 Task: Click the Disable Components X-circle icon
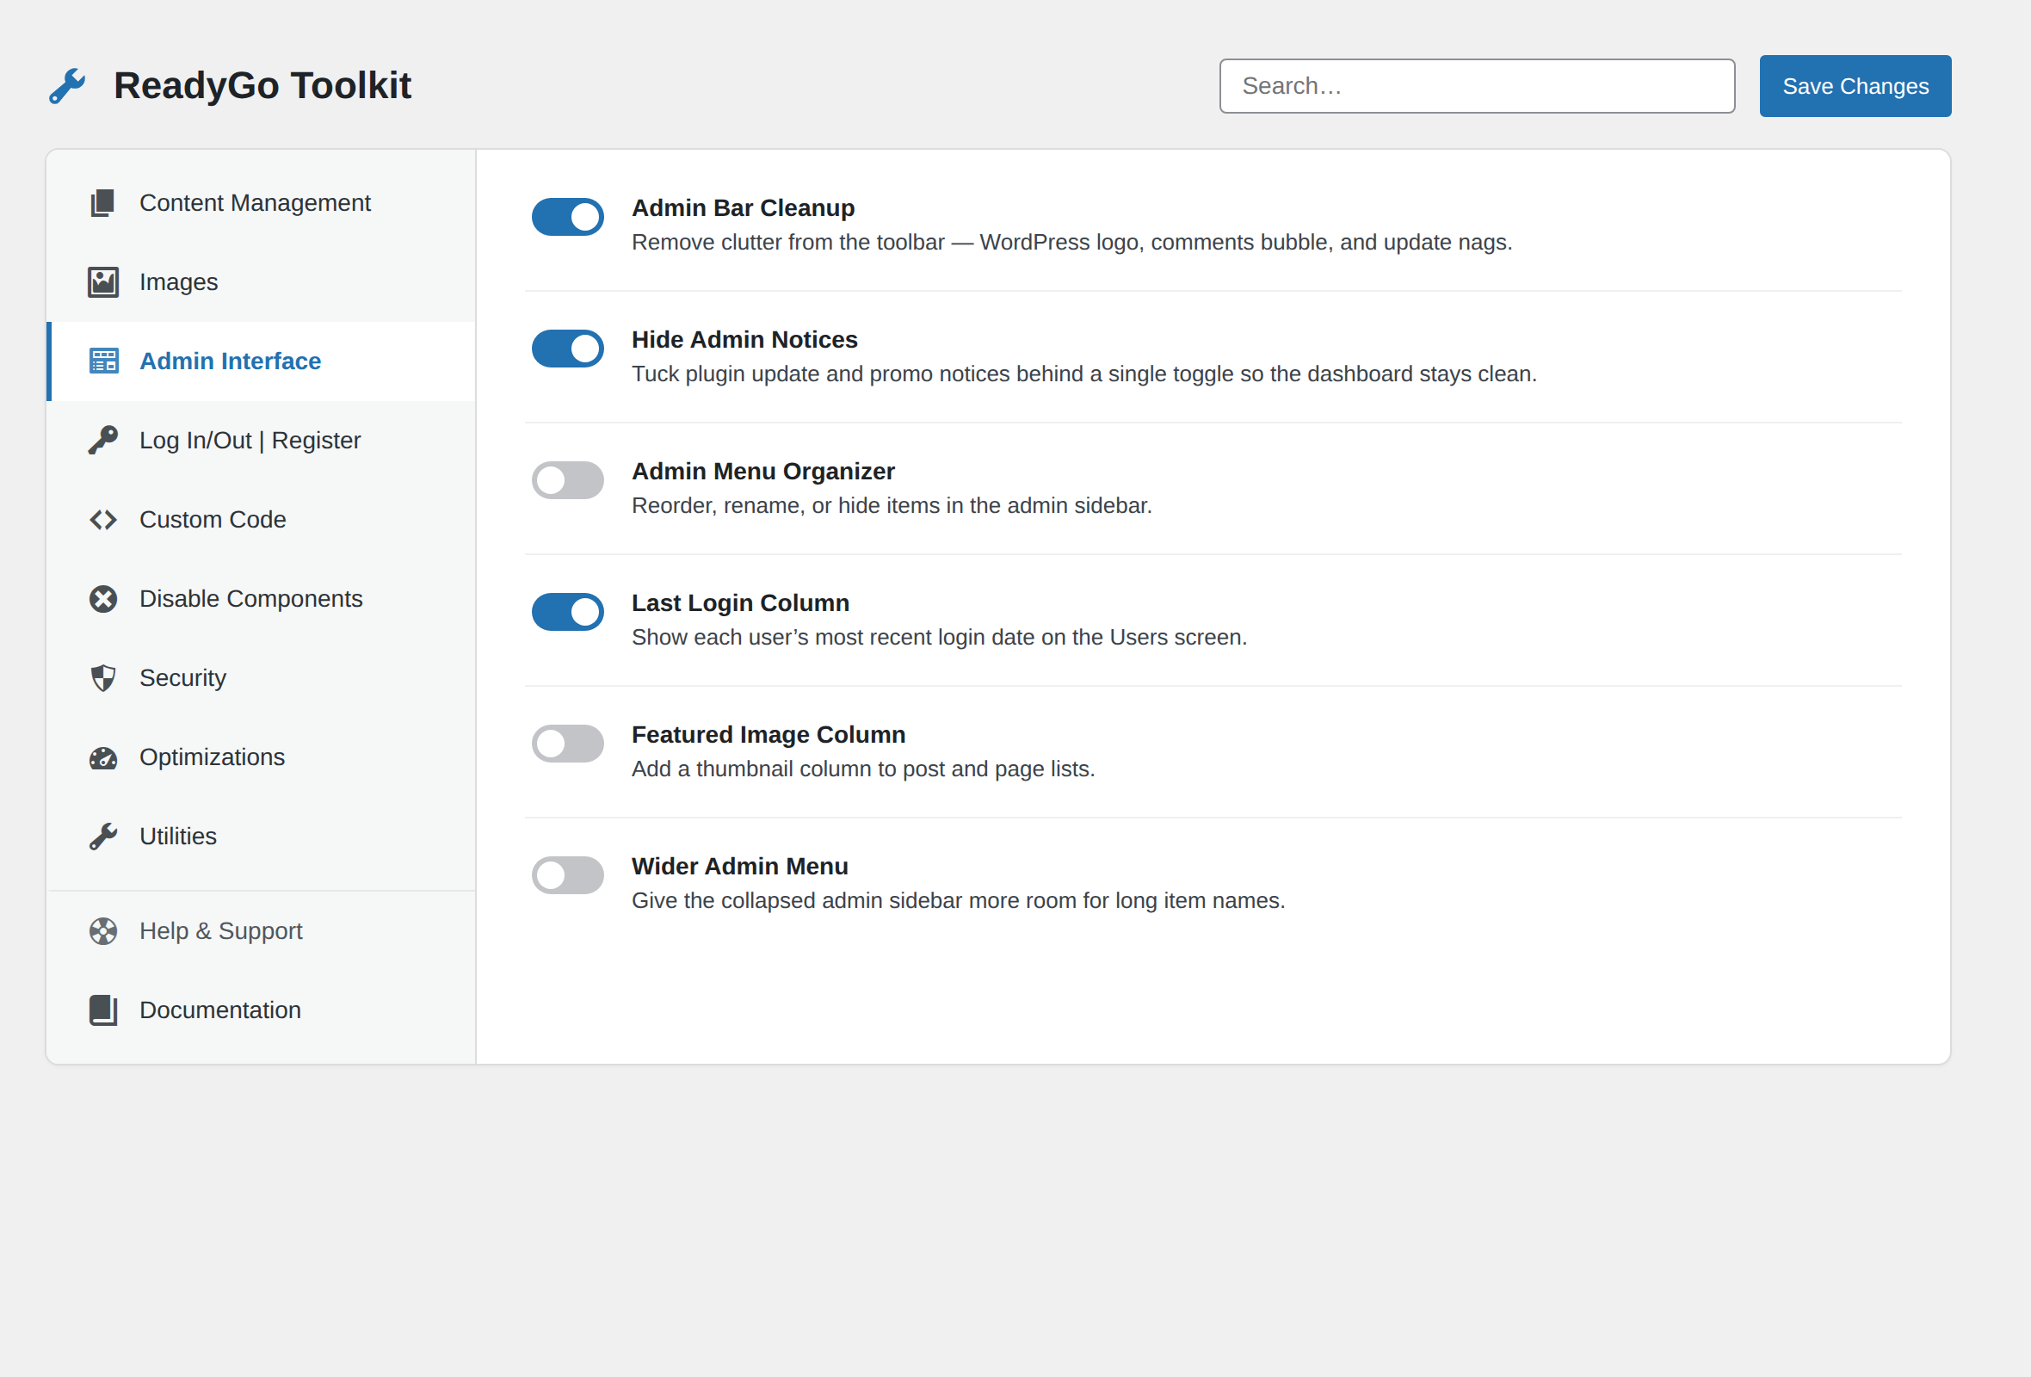click(103, 598)
